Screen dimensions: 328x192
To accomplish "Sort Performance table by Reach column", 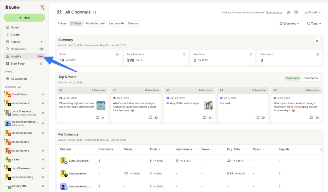I will (x=258, y=149).
